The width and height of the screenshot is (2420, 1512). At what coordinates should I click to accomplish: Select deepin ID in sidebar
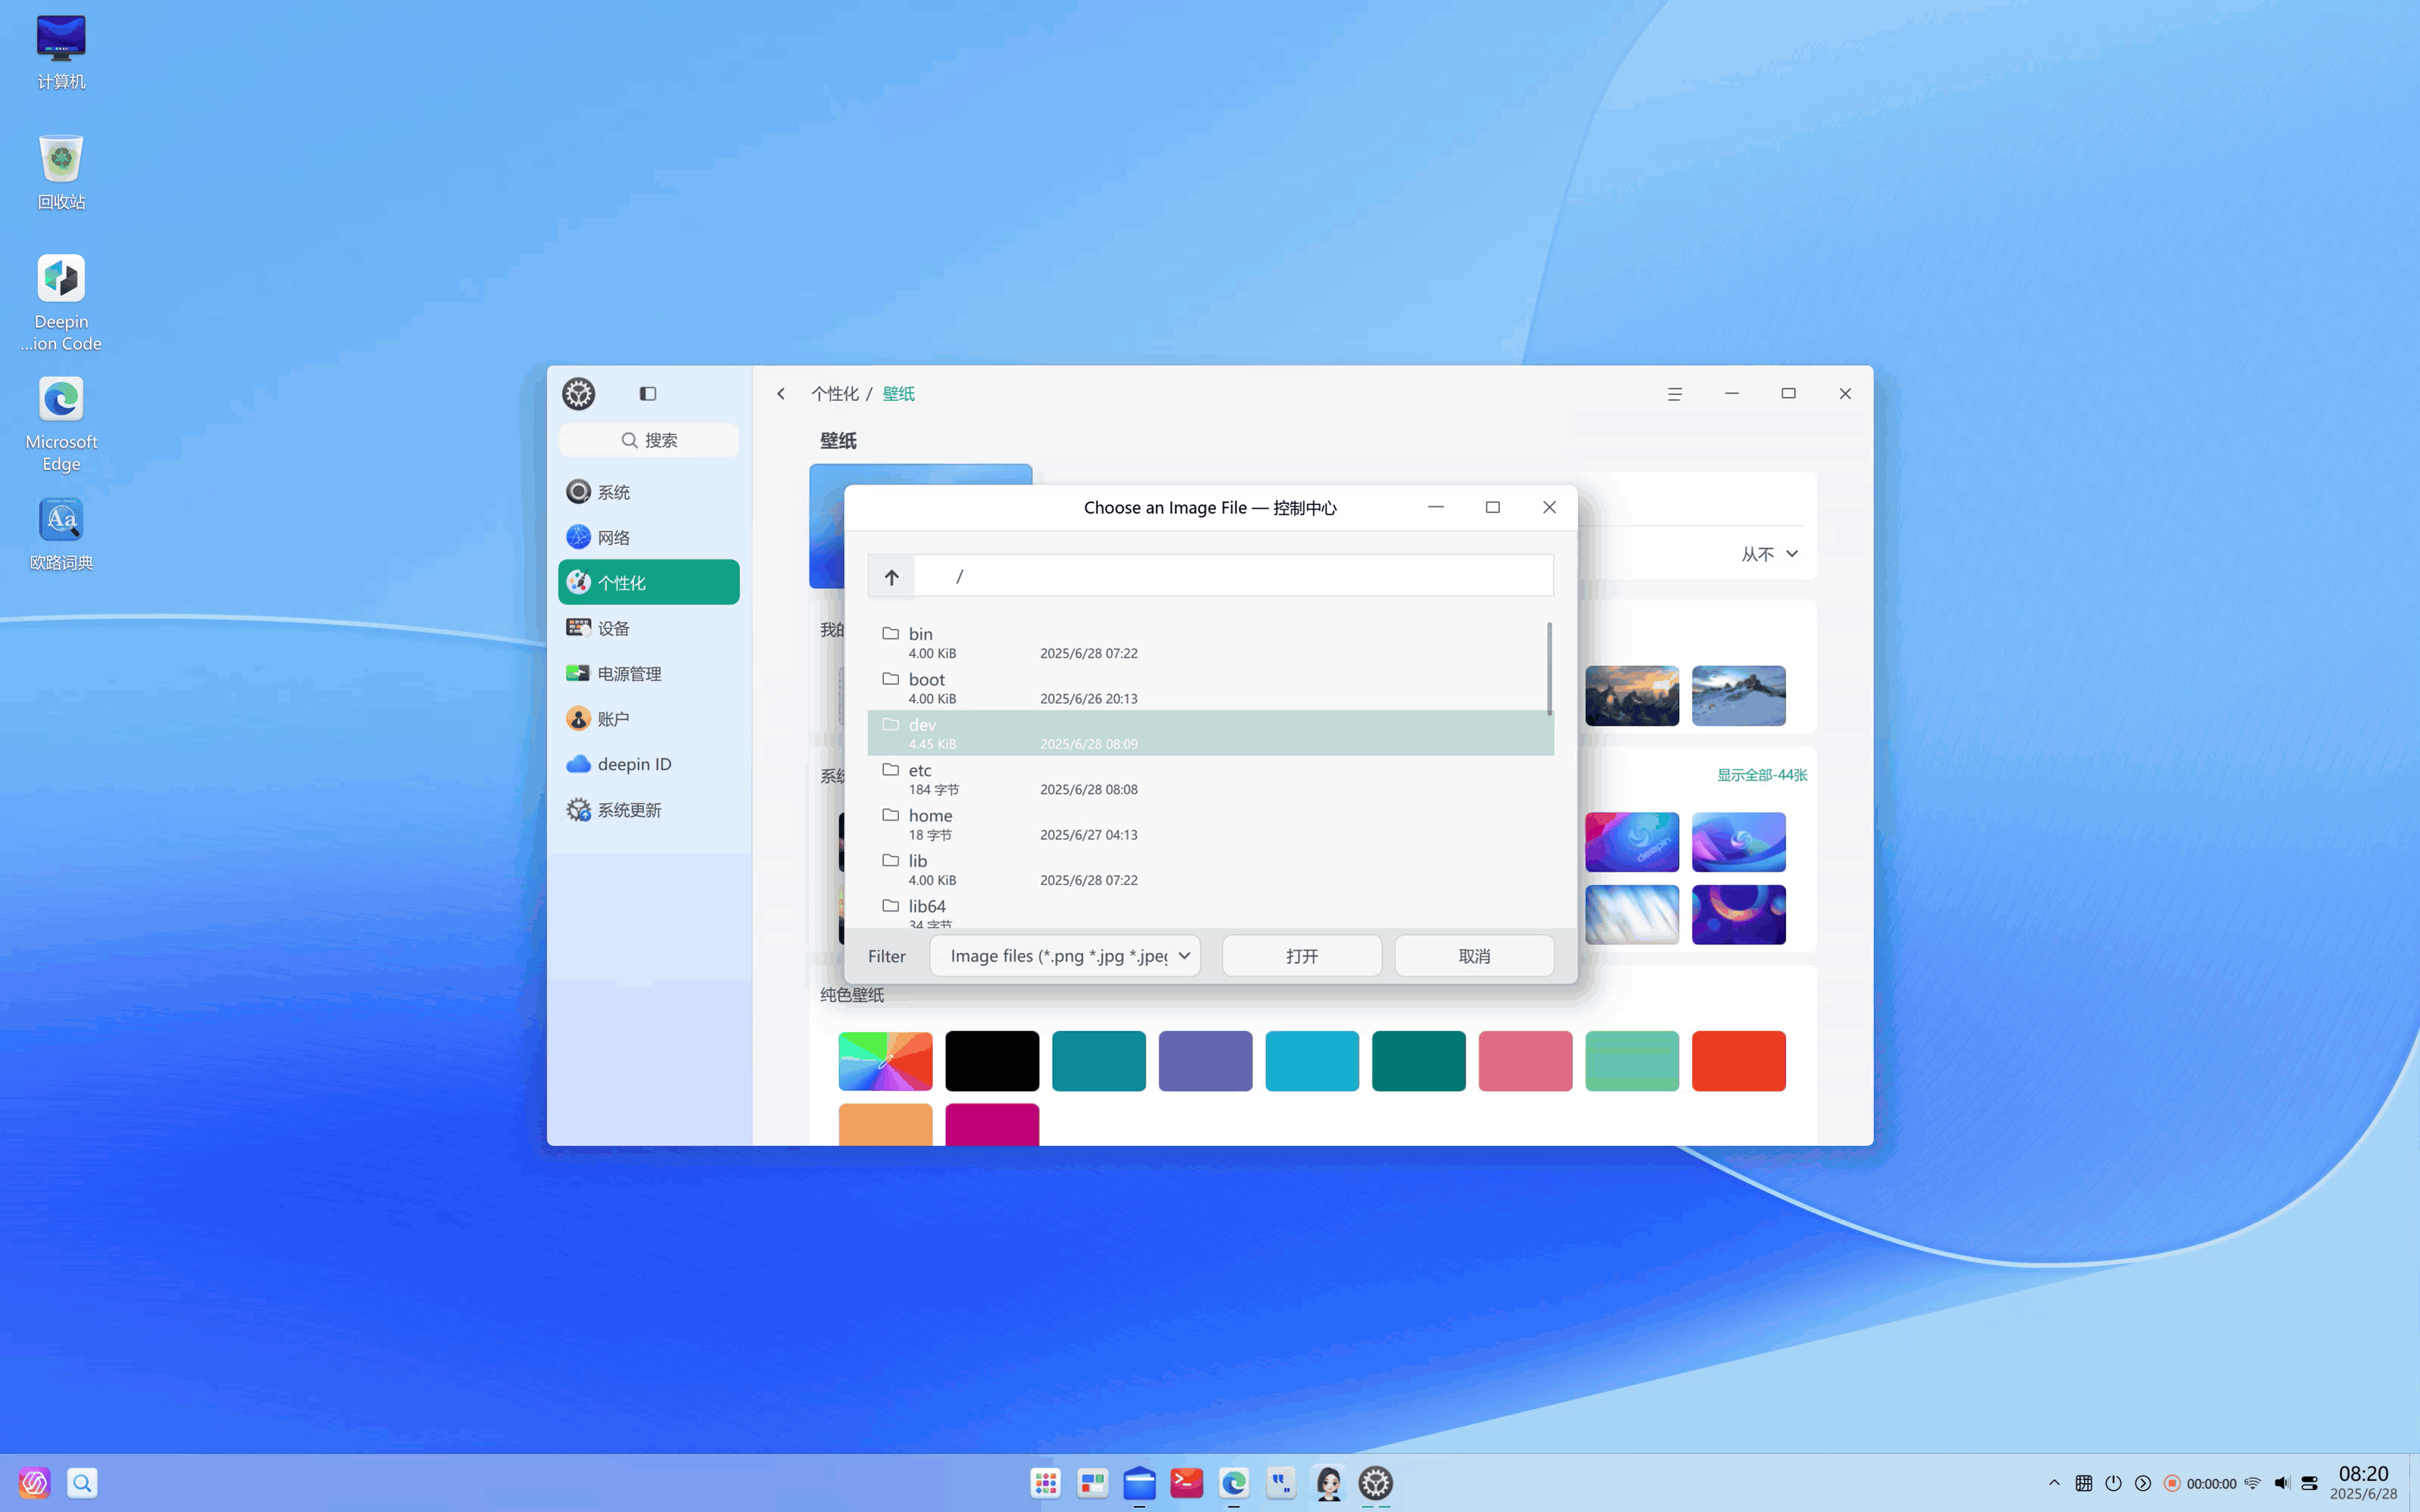(649, 764)
